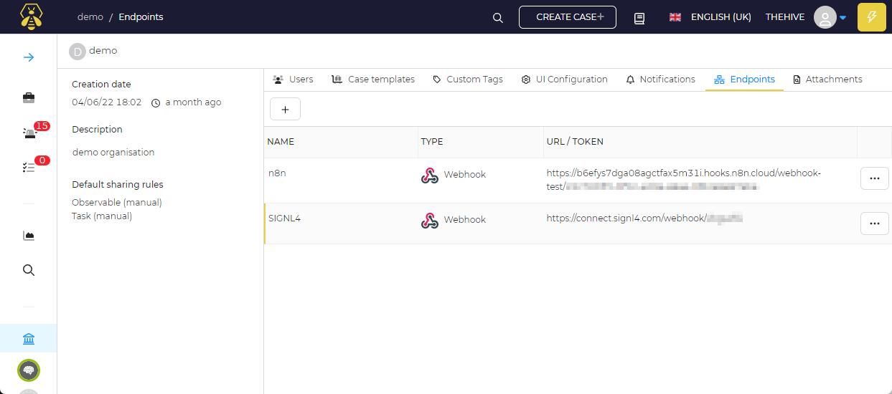The height and width of the screenshot is (394, 892).
Task: Select the n8n endpoint name
Action: point(277,173)
